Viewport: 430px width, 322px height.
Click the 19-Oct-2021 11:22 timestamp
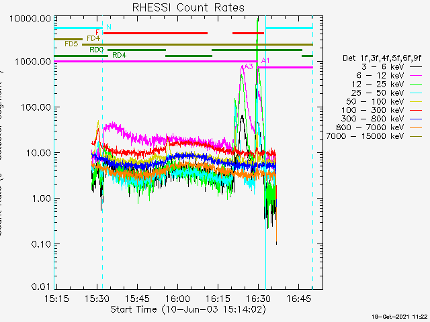[x=400, y=317]
